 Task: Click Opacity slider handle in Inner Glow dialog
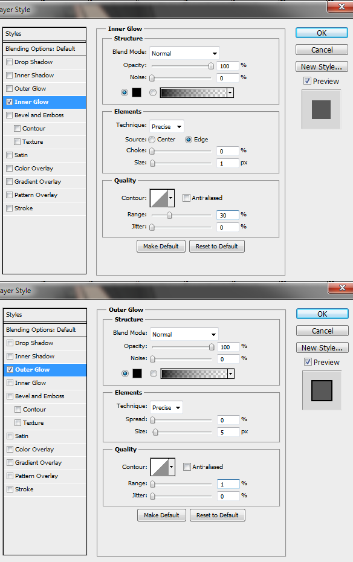211,66
